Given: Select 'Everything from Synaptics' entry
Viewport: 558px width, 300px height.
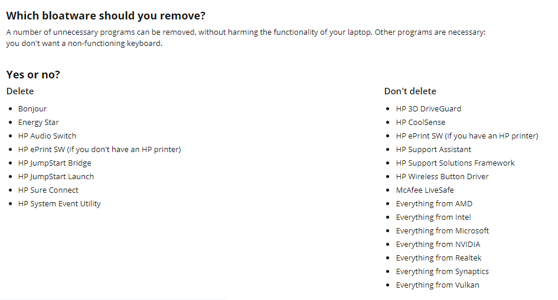Looking at the screenshot, I should (x=442, y=271).
